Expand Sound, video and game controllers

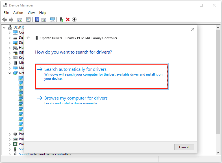tap(10, 154)
